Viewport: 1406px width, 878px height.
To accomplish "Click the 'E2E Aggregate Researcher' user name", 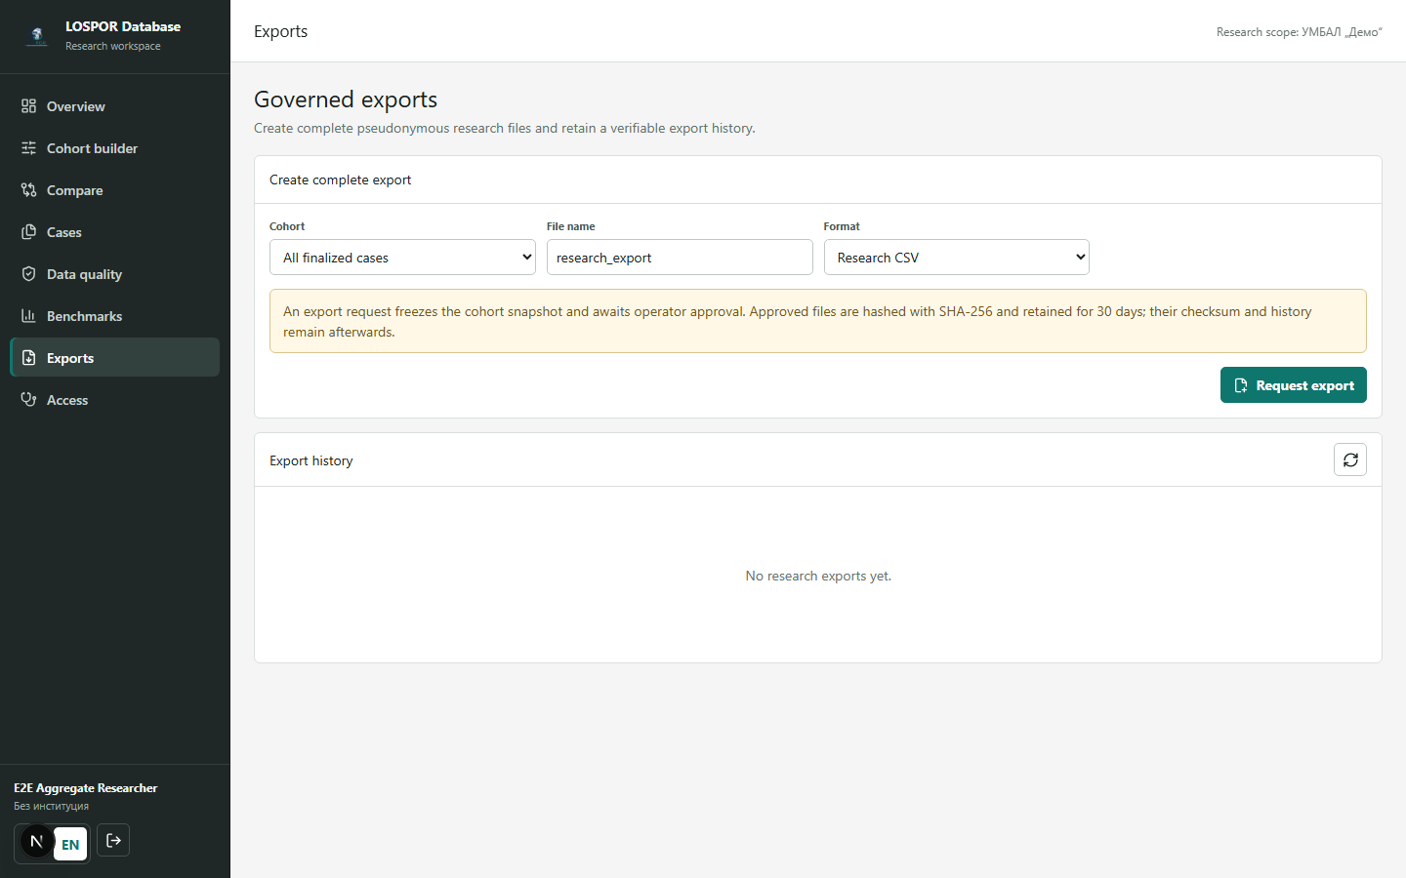I will pos(86,788).
